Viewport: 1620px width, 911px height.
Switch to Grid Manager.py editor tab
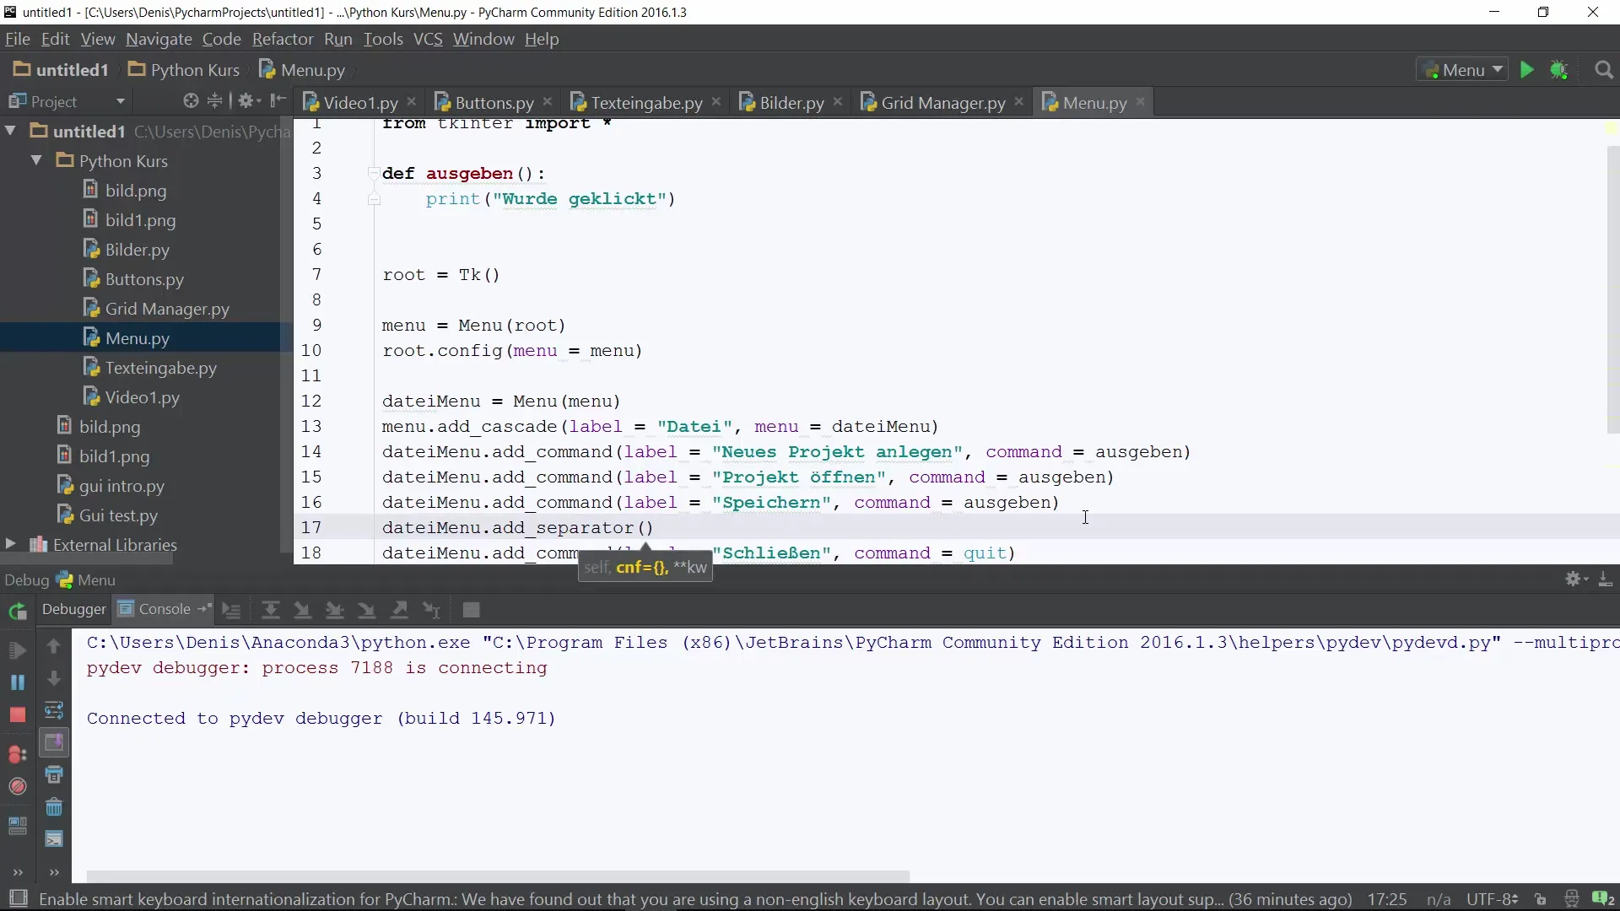point(942,102)
